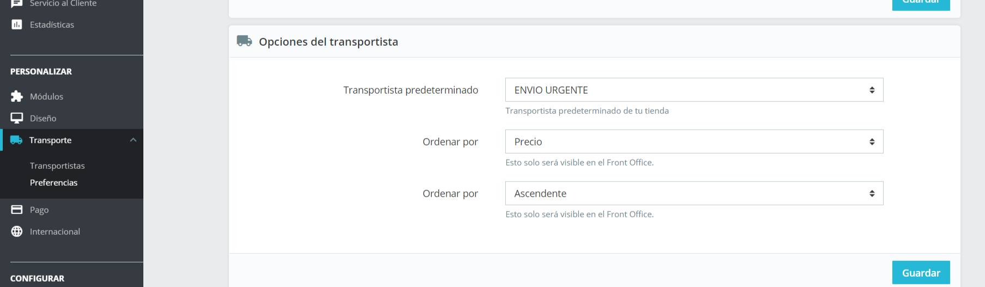Open the Ordenar por Precio dropdown
The height and width of the screenshot is (287, 985).
click(693, 142)
